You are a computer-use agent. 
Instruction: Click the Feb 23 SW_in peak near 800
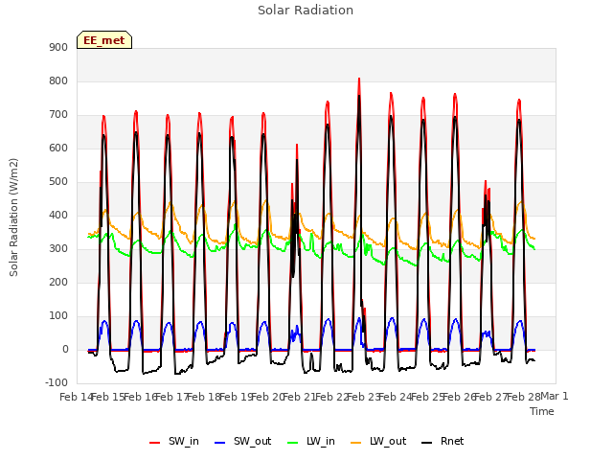point(359,79)
